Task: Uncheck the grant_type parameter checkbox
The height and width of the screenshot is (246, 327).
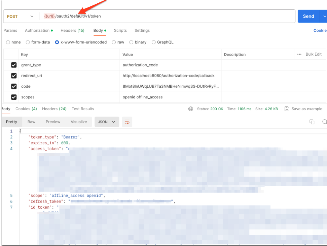Action: click(14, 65)
